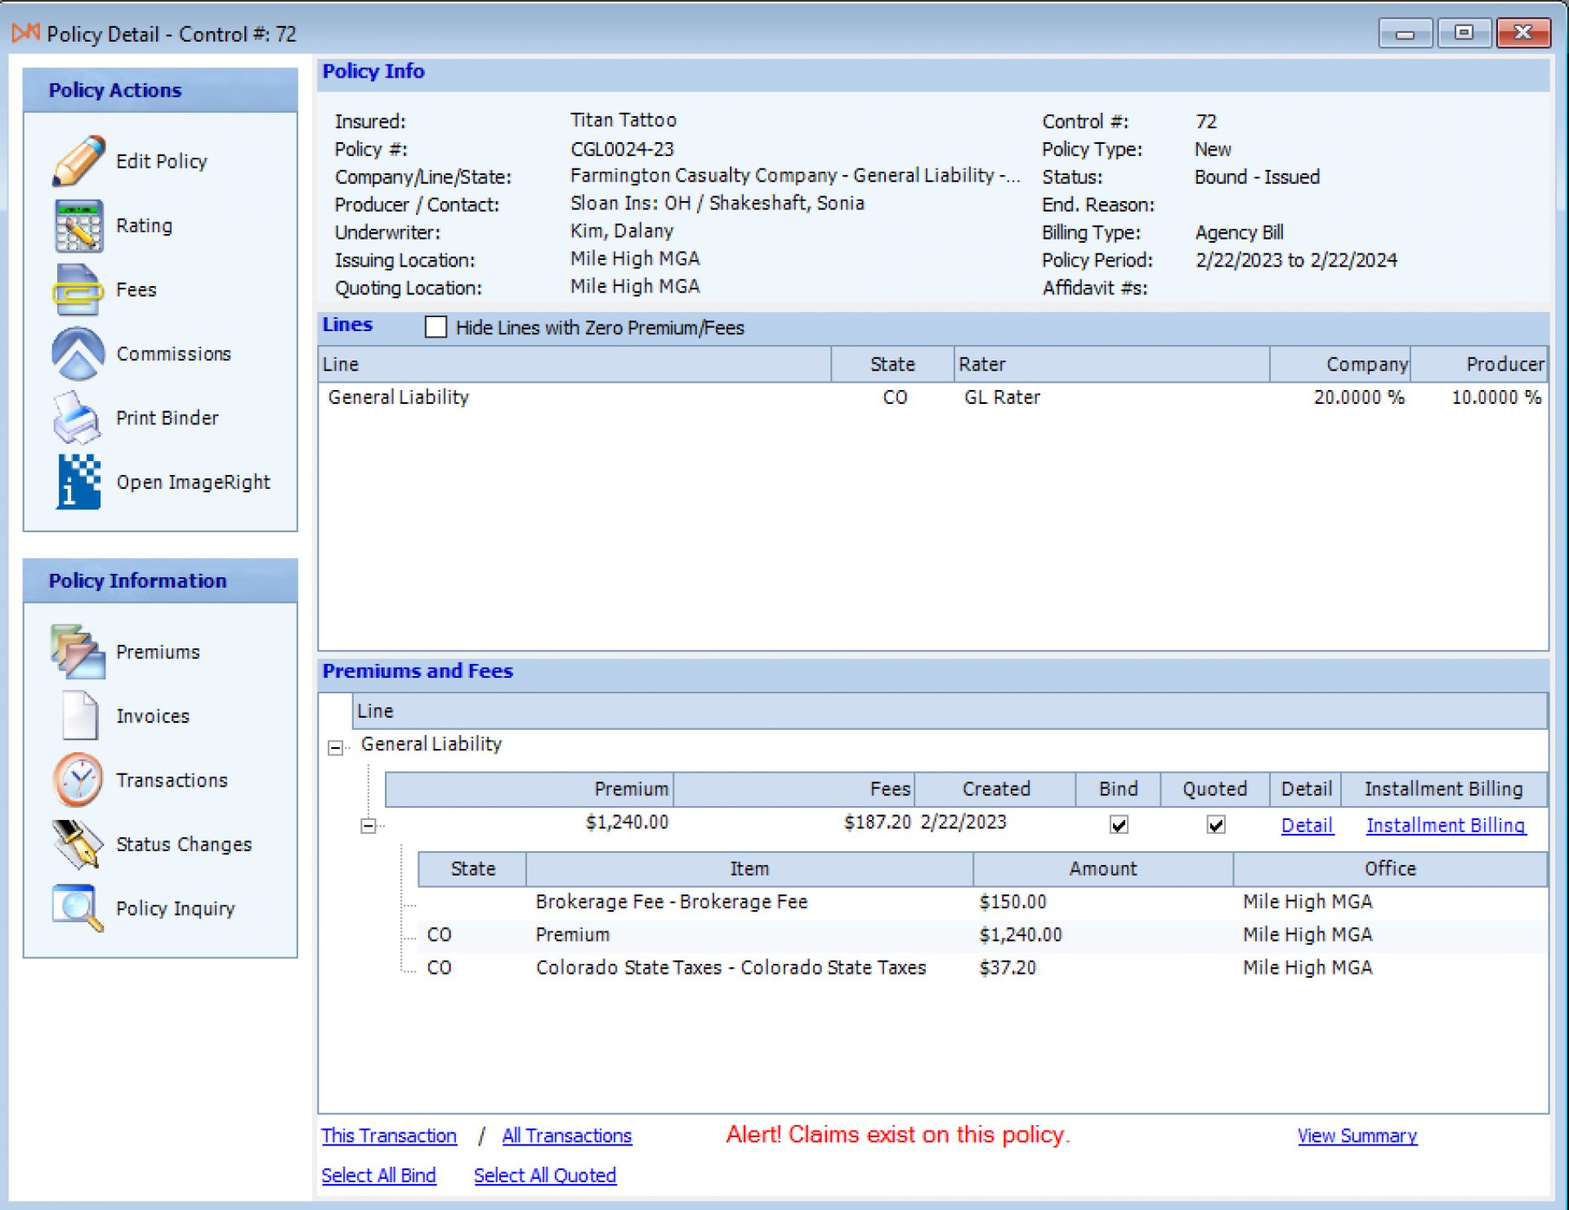Click the Alert! Claims exist message
Viewport: 1569px width, 1210px height.
tap(898, 1135)
